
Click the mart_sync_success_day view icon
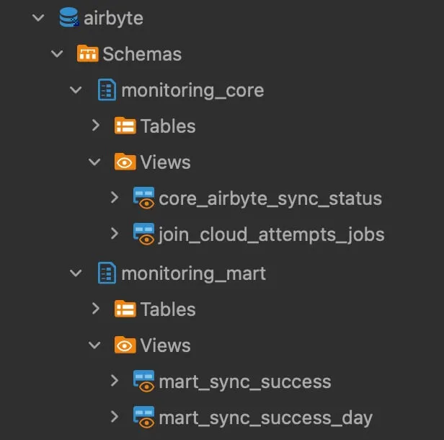tap(144, 417)
